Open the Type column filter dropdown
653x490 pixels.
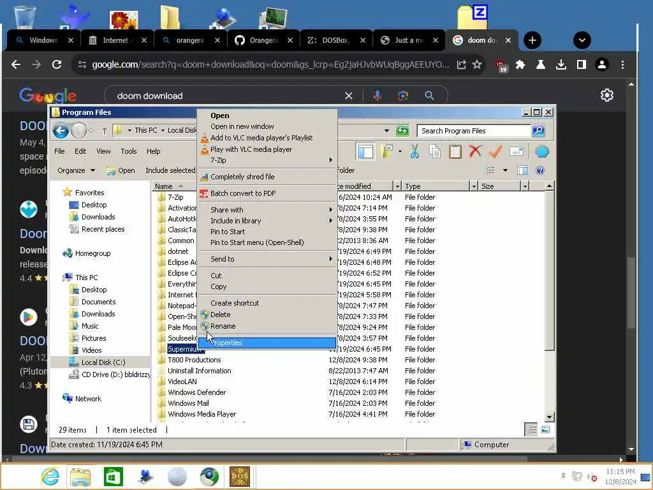474,186
